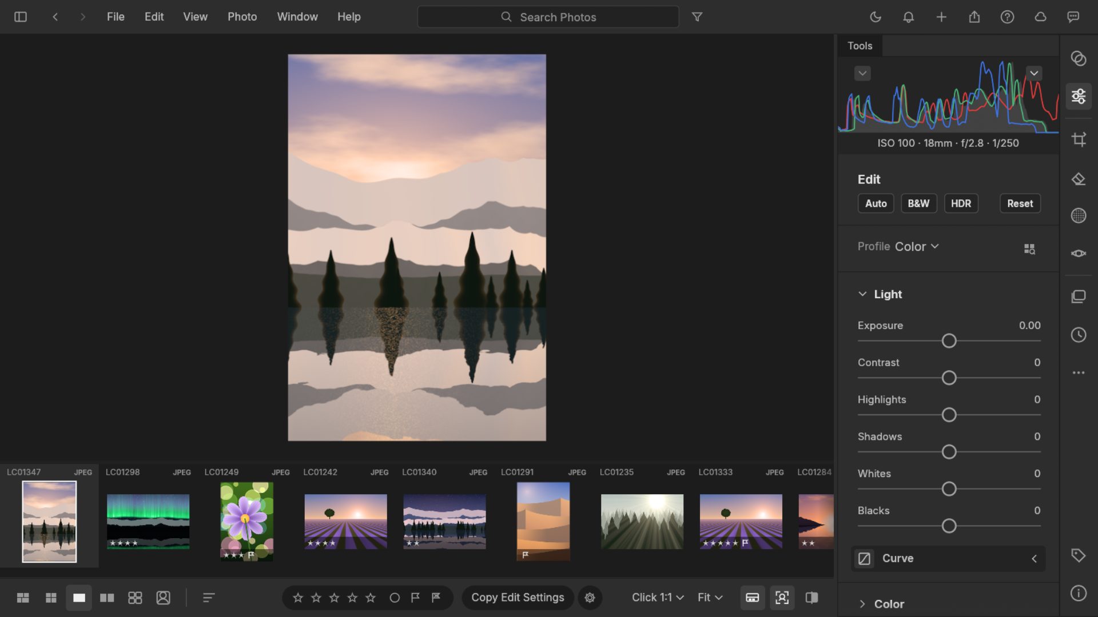Open the Window menu

tap(297, 17)
